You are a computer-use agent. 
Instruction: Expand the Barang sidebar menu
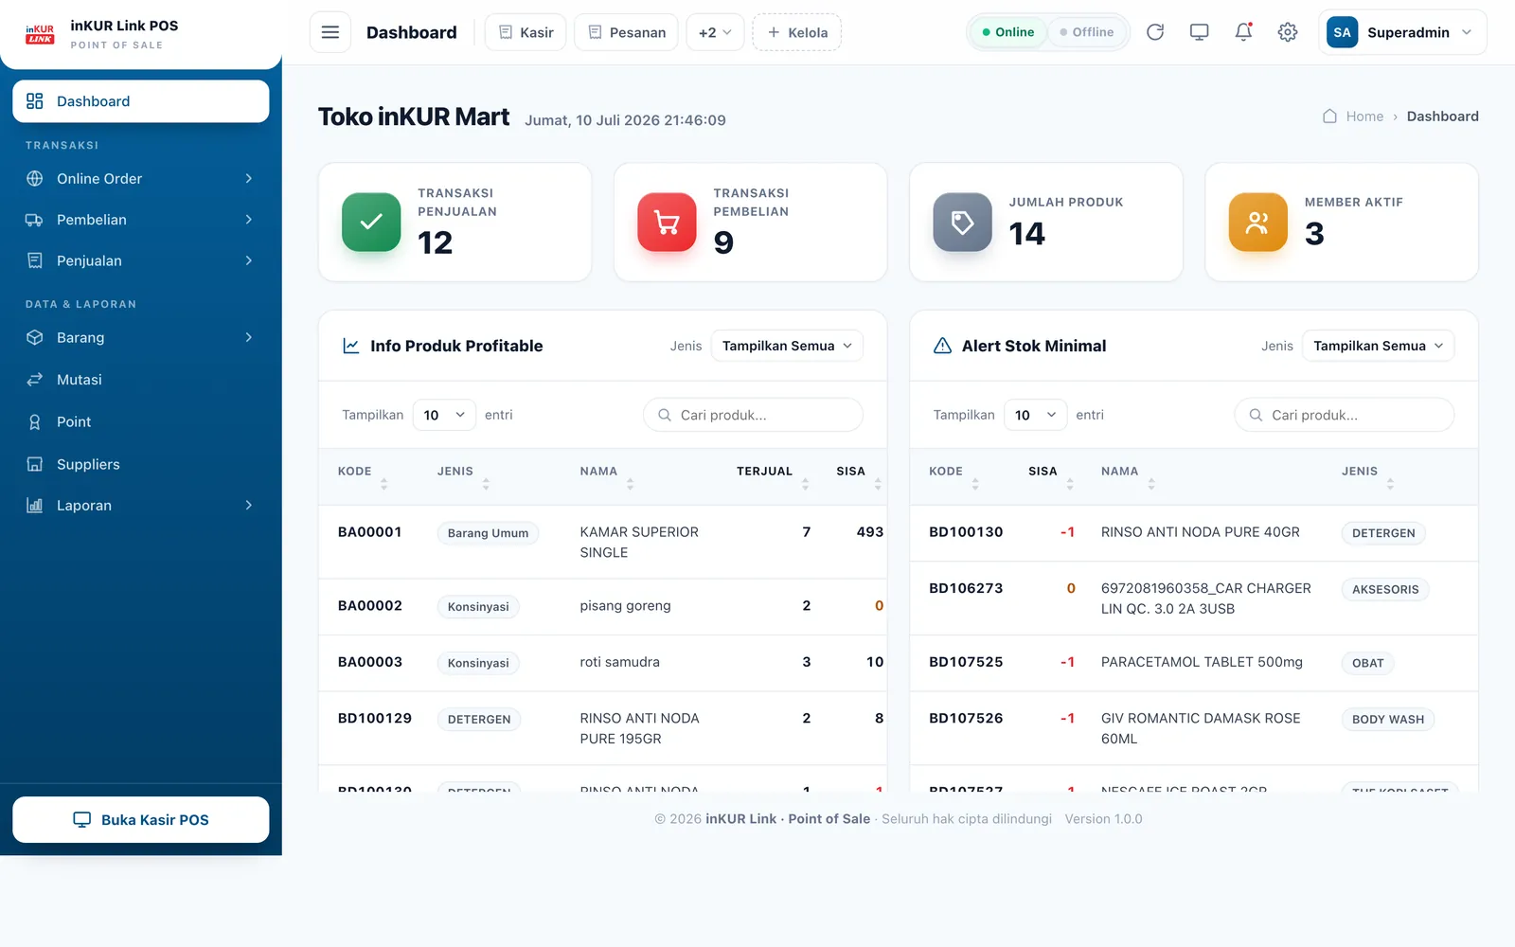(140, 338)
